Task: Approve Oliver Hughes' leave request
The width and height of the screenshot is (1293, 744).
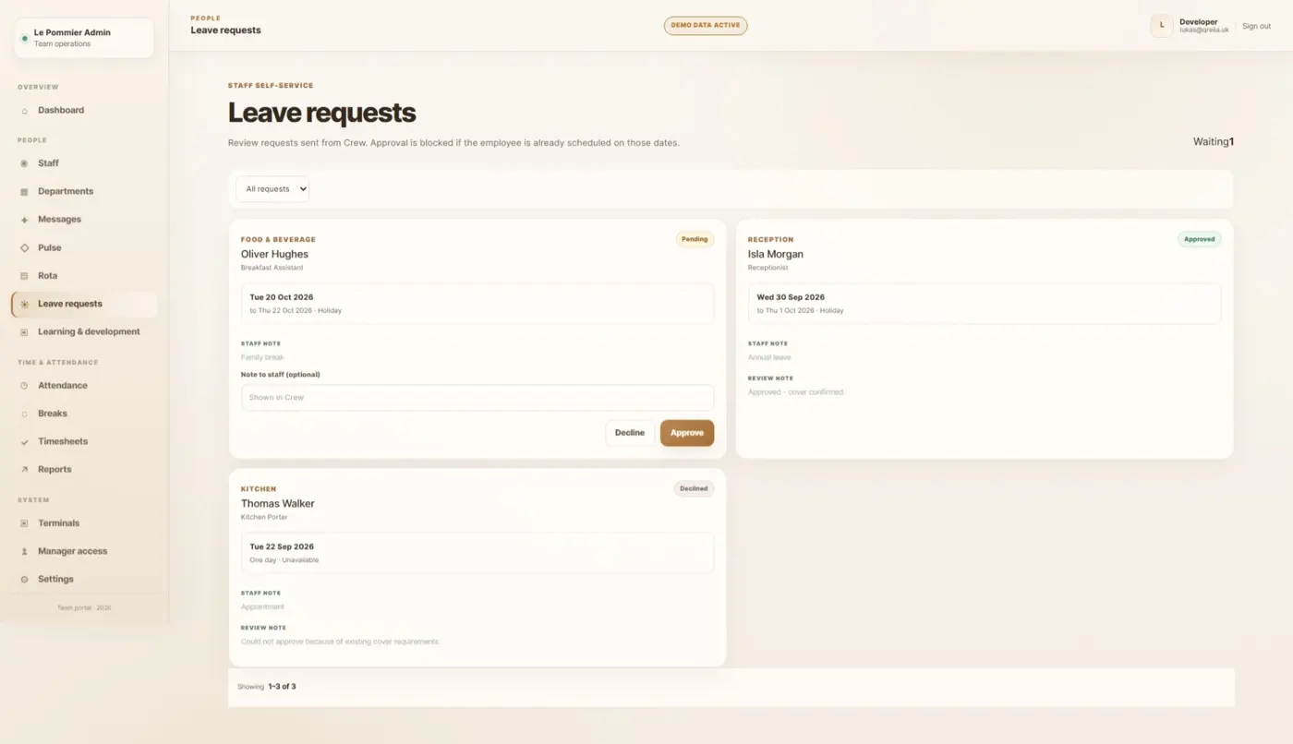Action: [687, 433]
